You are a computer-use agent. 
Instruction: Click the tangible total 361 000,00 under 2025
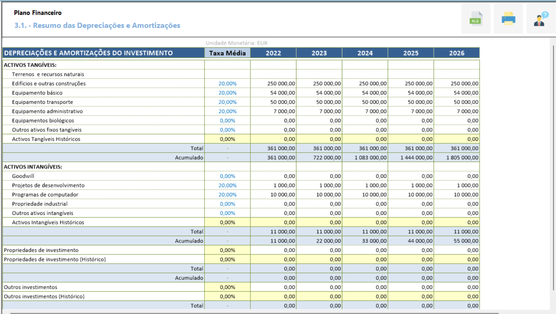pos(419,148)
